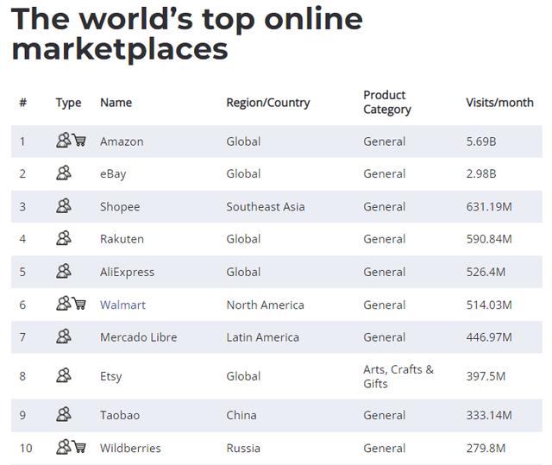Click the Product Category column header

386,102
